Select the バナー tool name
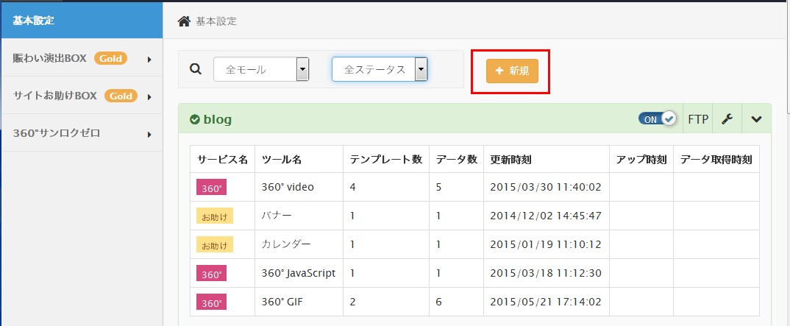The width and height of the screenshot is (790, 326). point(277,216)
